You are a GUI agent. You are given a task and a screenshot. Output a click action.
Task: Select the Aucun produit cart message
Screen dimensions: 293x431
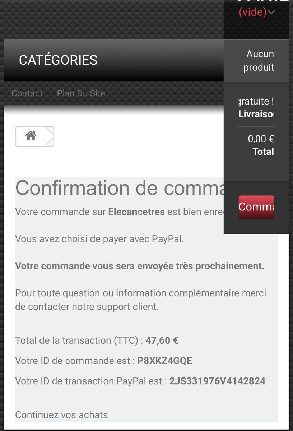259,61
